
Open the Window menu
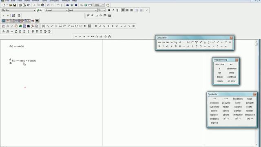tap(66, 1)
